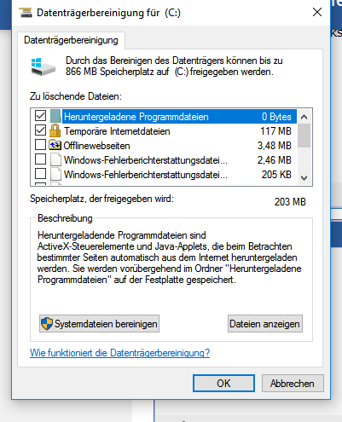Click the document icon of 205 KB row
The width and height of the screenshot is (342, 422).
tap(55, 174)
